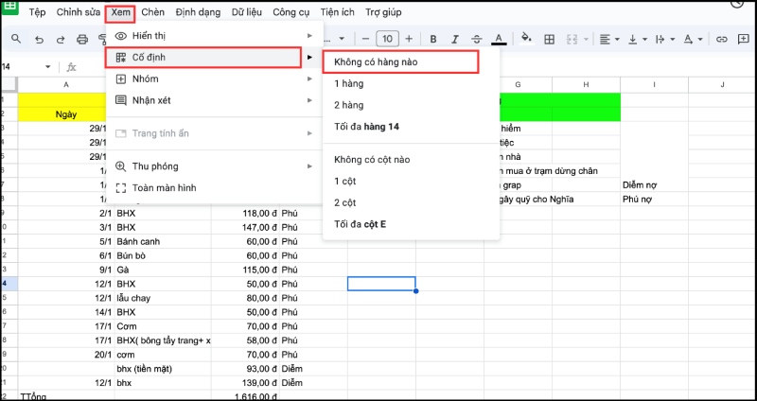757x401 pixels.
Task: Open the text wrapping dropdown
Action: pyautogui.click(x=665, y=39)
